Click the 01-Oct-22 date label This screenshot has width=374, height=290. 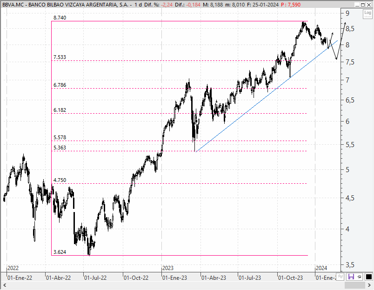136,277
